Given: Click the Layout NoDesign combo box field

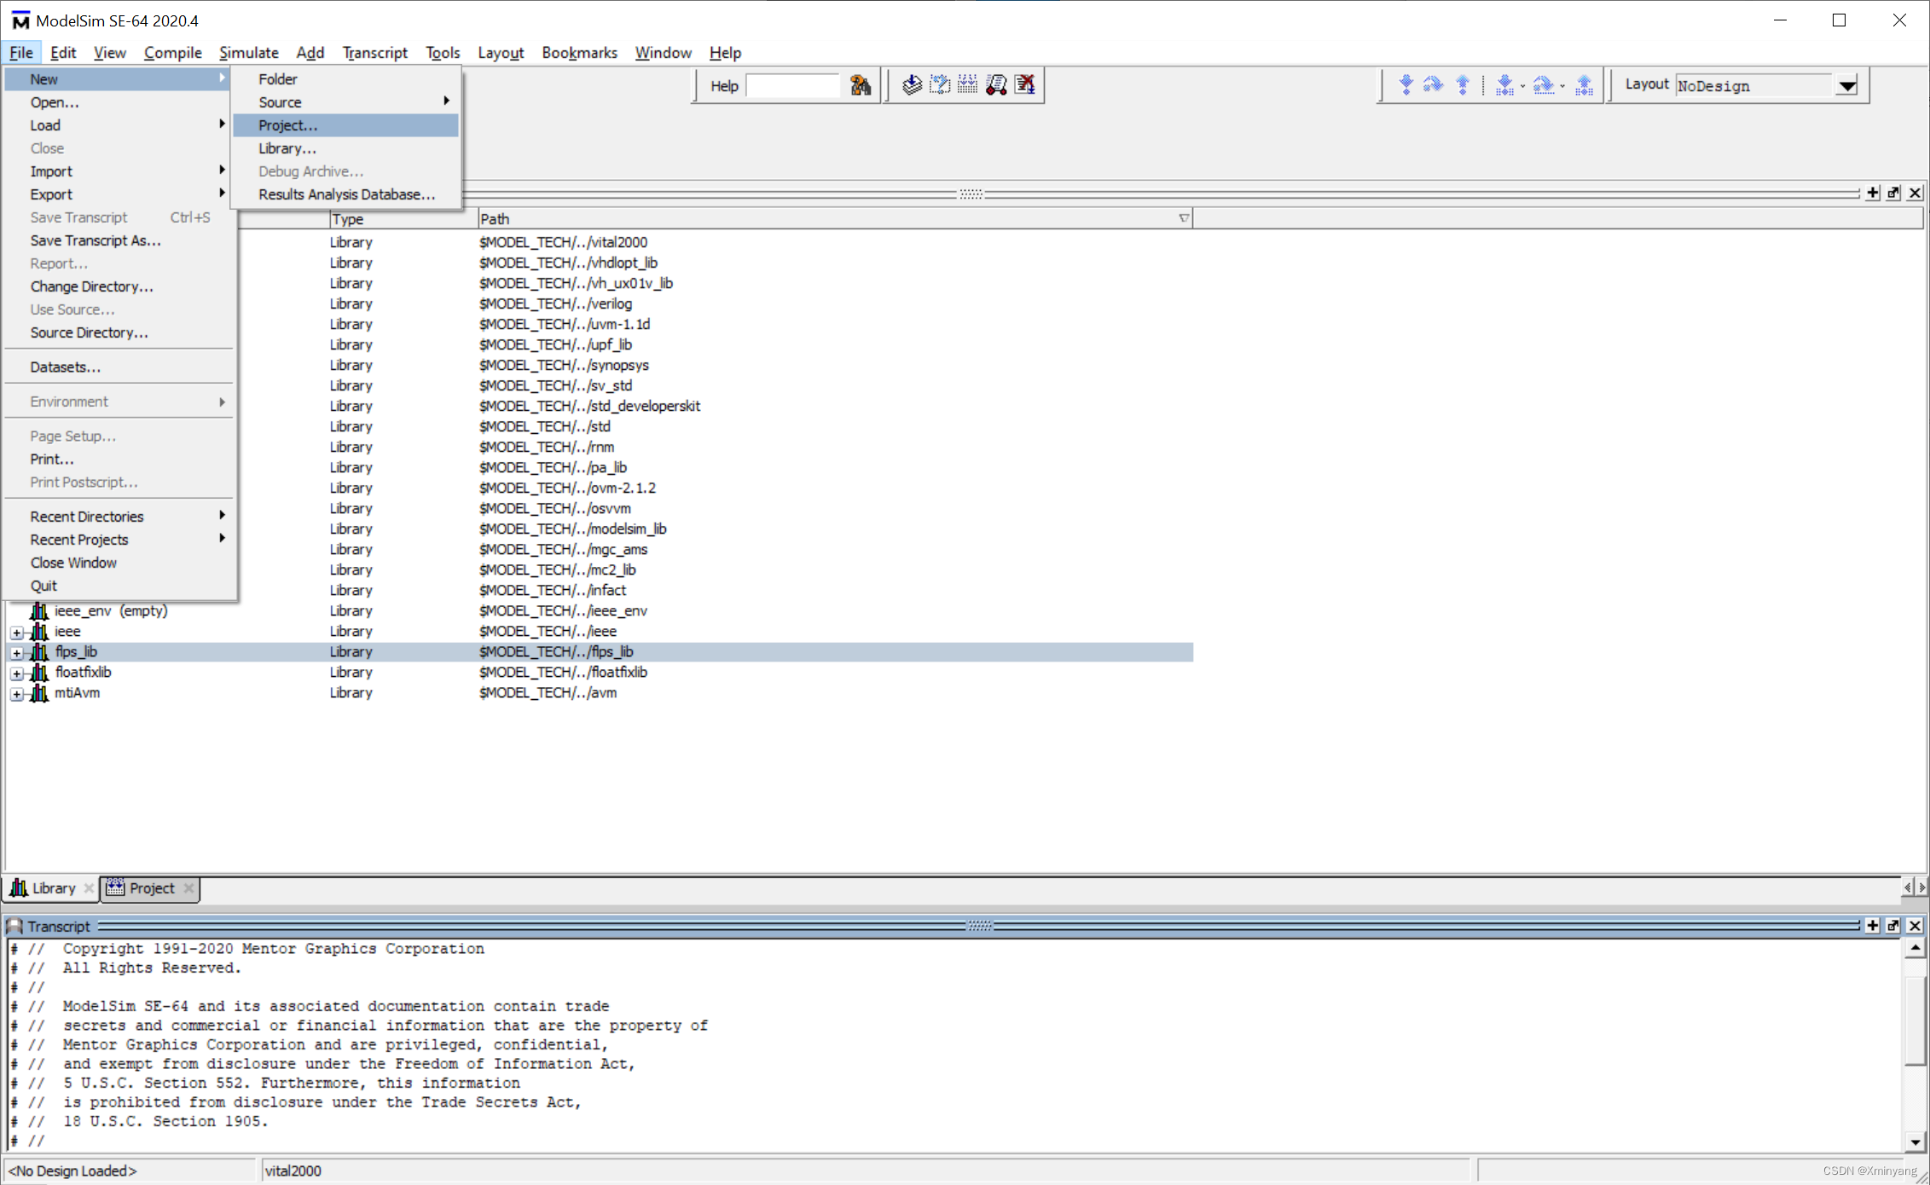Looking at the screenshot, I should tap(1755, 86).
